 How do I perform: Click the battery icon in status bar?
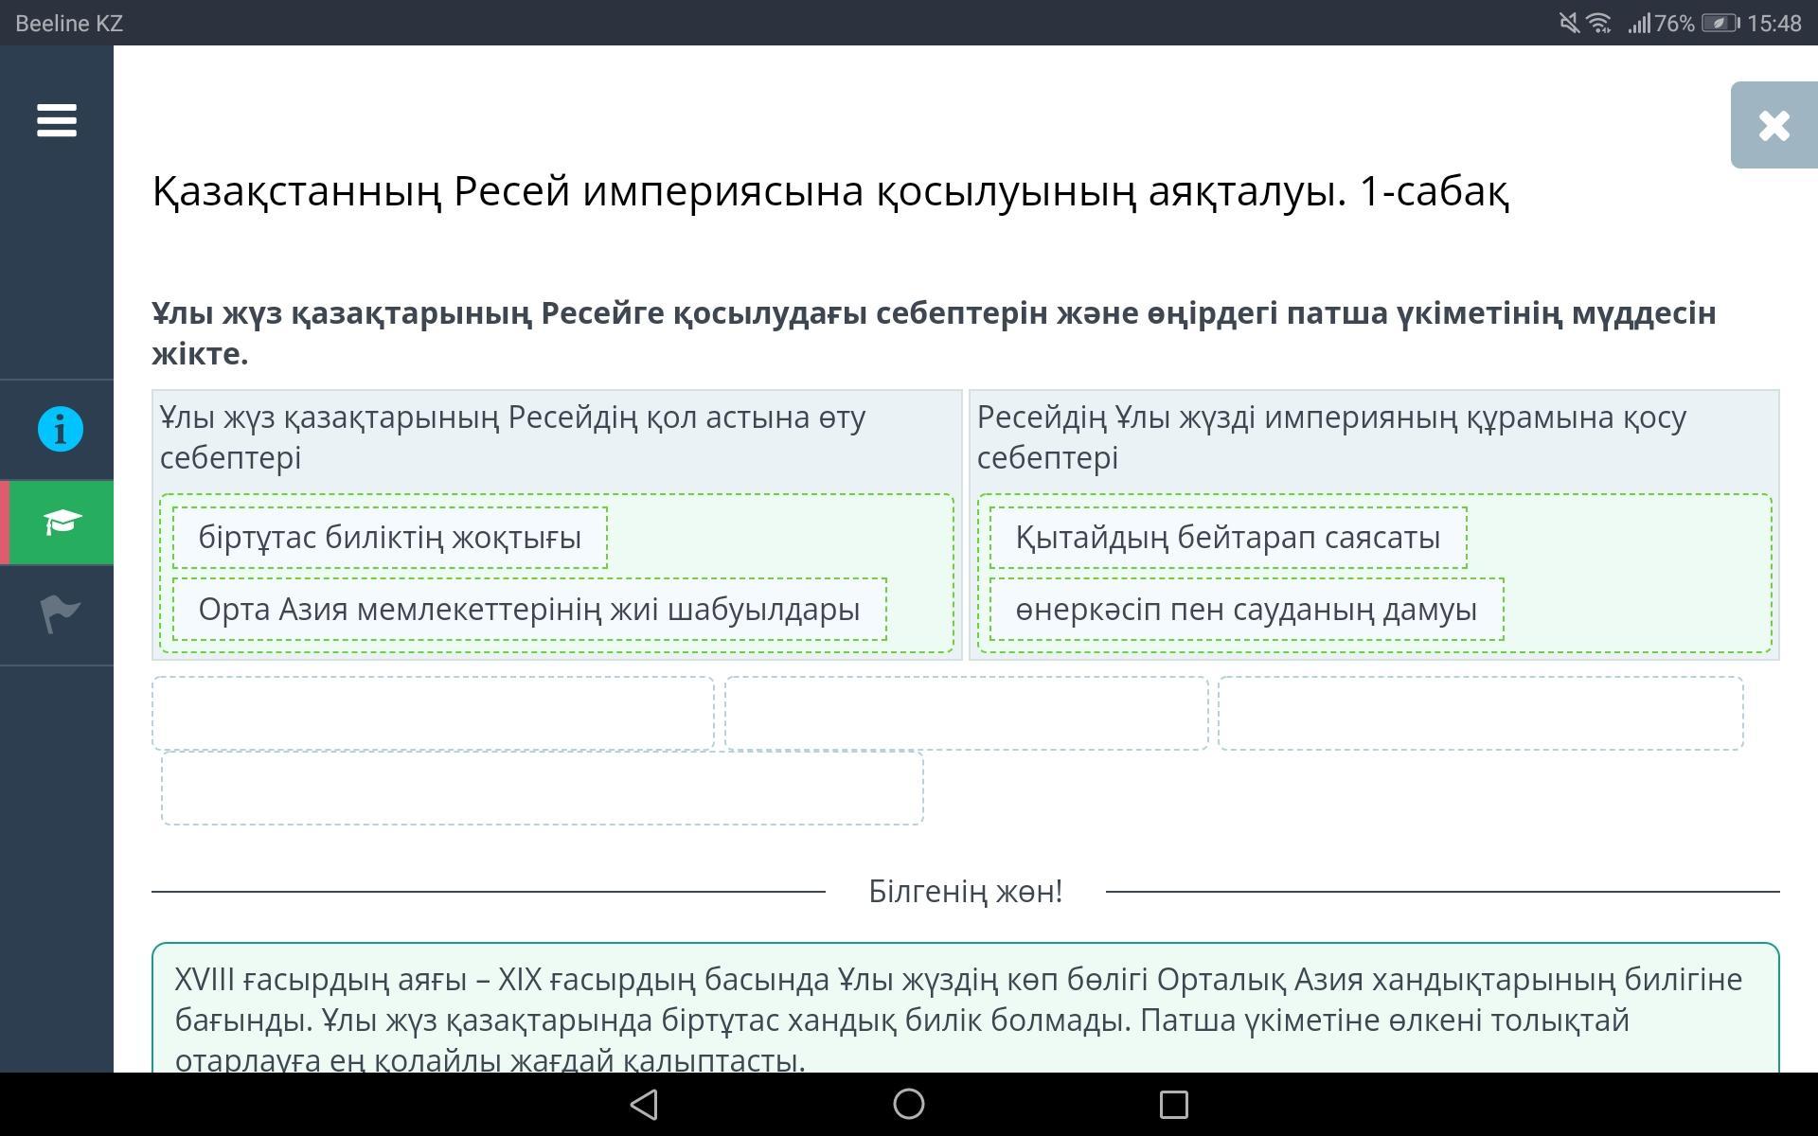pyautogui.click(x=1720, y=23)
